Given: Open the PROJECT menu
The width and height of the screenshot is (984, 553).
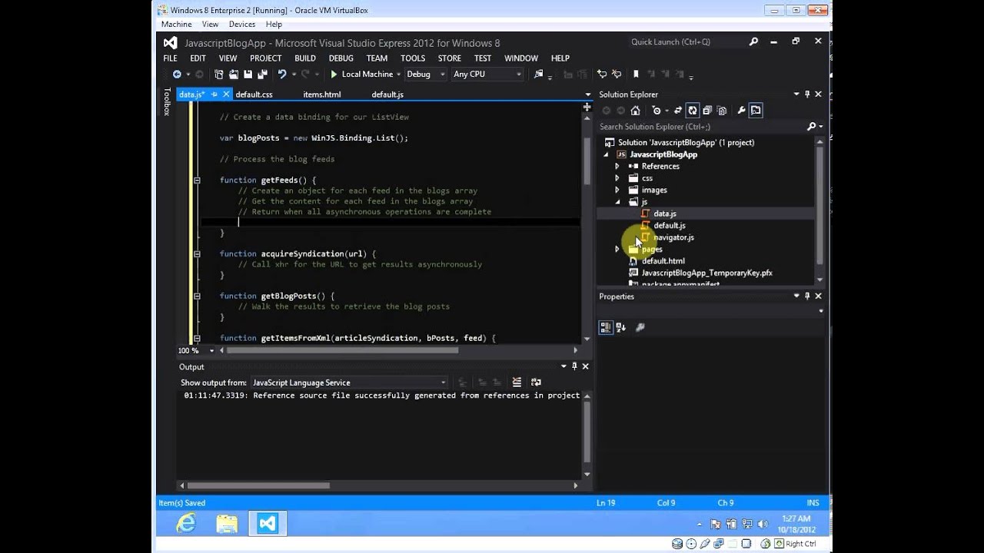Looking at the screenshot, I should click(x=265, y=58).
